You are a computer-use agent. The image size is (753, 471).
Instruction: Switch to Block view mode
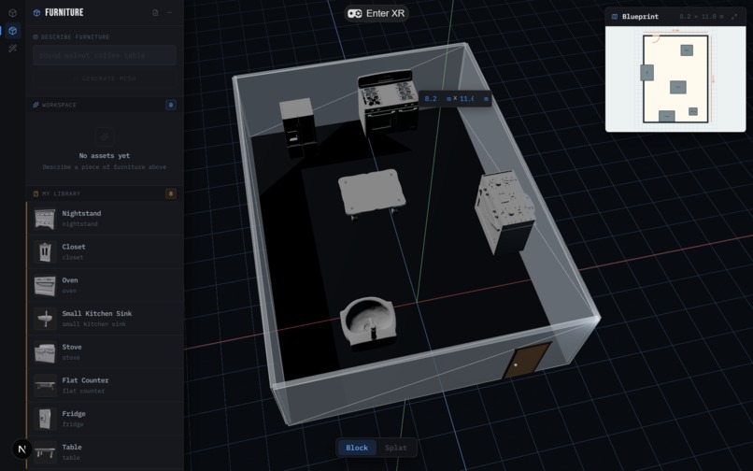(x=357, y=448)
